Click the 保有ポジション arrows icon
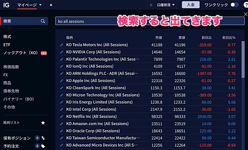This screenshot has width=248, height=150. pyautogui.click(x=43, y=138)
